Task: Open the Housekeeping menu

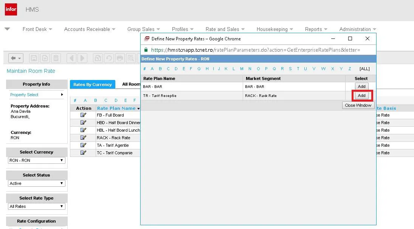Action: coord(275,29)
